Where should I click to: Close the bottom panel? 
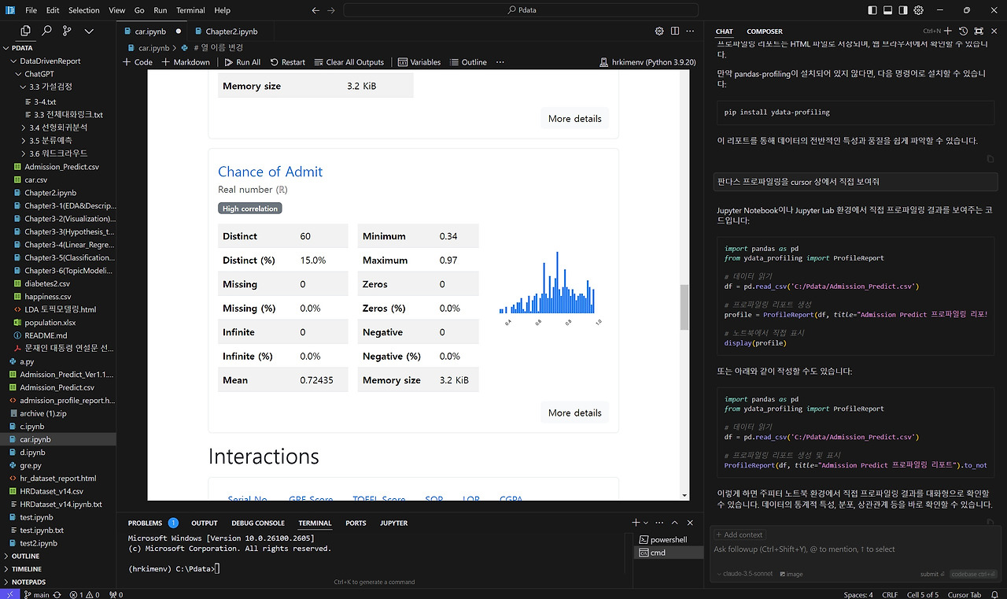click(692, 523)
